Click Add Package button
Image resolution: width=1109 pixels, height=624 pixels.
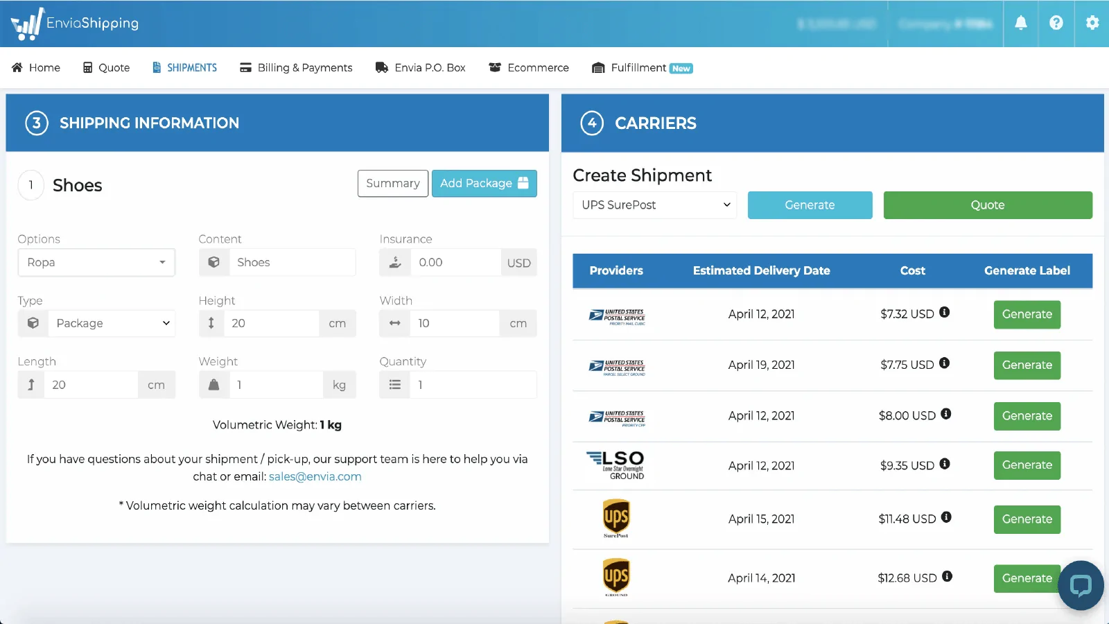pos(484,184)
